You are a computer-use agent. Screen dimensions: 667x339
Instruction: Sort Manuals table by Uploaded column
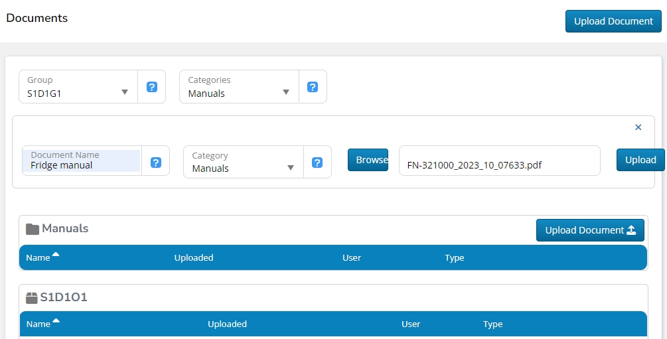coord(194,257)
